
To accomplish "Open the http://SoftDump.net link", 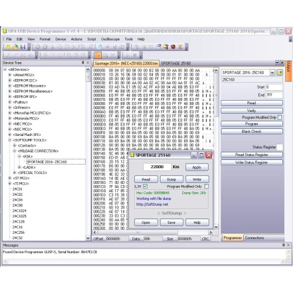I will 152,205.
